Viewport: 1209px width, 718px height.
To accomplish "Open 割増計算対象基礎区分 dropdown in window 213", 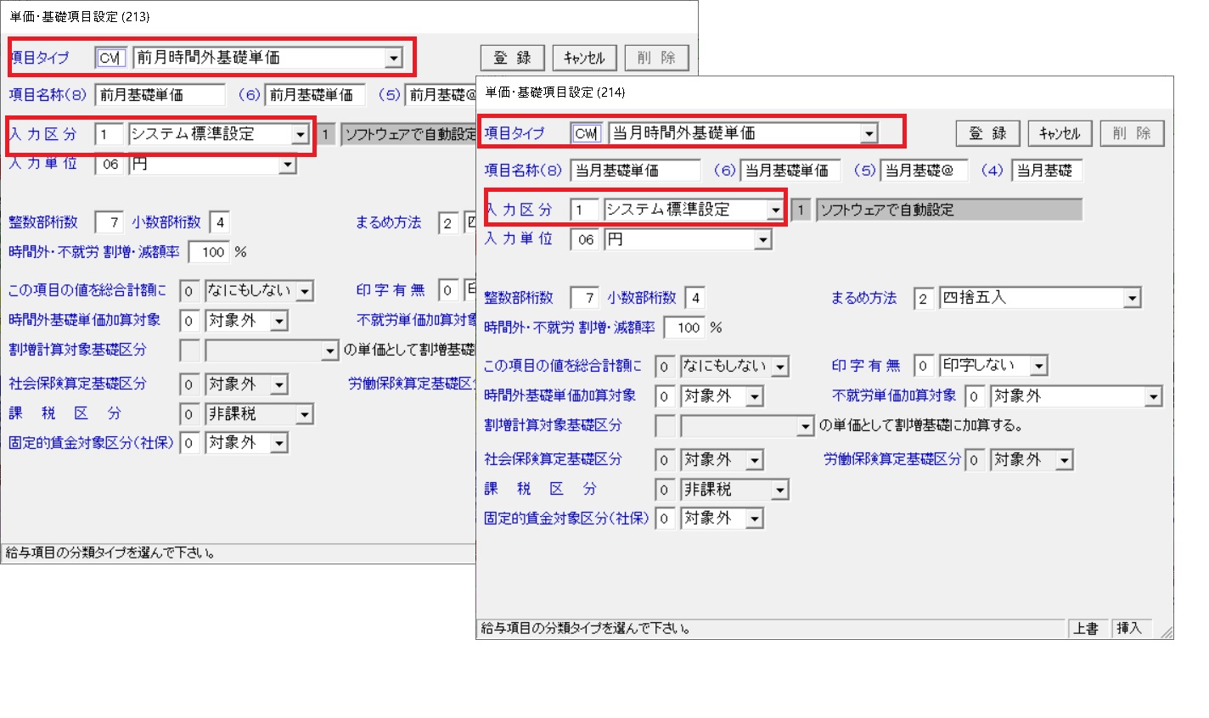I will (330, 351).
